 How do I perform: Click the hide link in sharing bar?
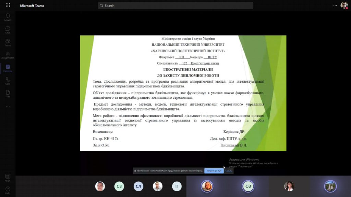229,171
